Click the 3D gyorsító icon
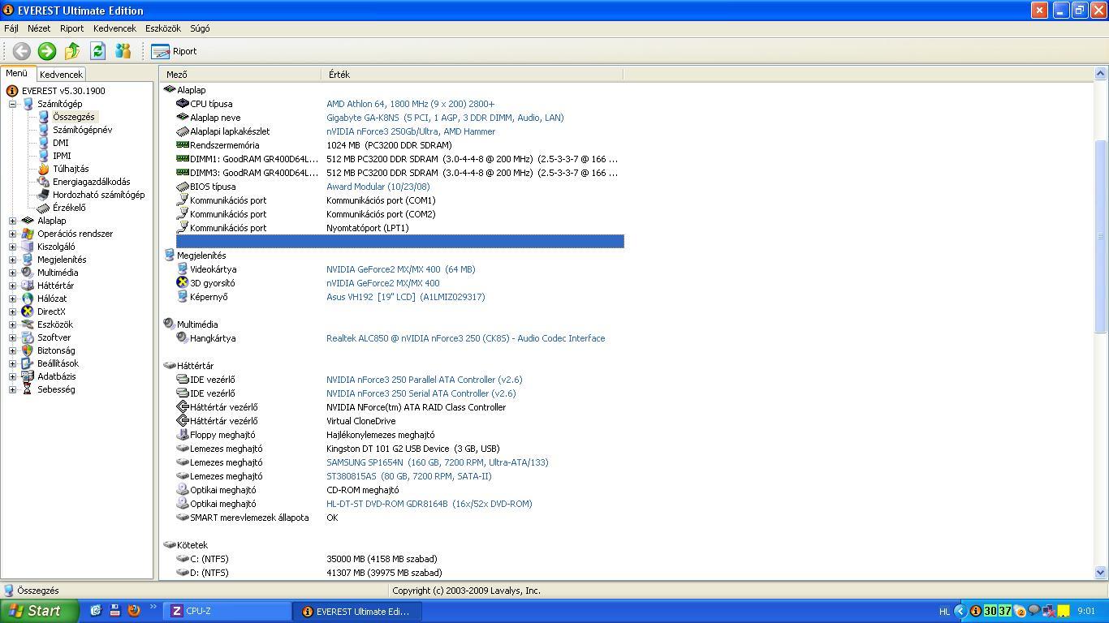Image resolution: width=1109 pixels, height=623 pixels. [183, 283]
